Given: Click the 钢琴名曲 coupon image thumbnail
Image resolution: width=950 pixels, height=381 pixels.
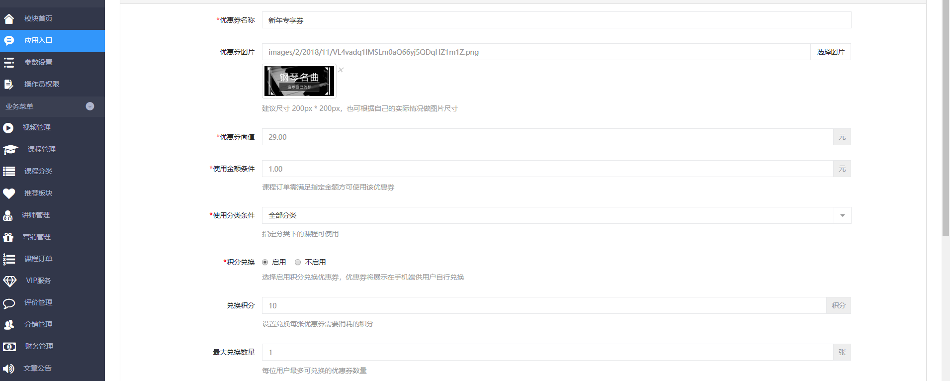Looking at the screenshot, I should point(299,81).
